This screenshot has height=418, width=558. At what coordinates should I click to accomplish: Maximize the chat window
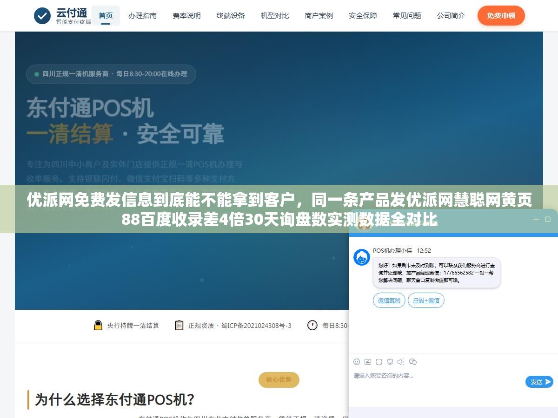pyautogui.click(x=547, y=219)
